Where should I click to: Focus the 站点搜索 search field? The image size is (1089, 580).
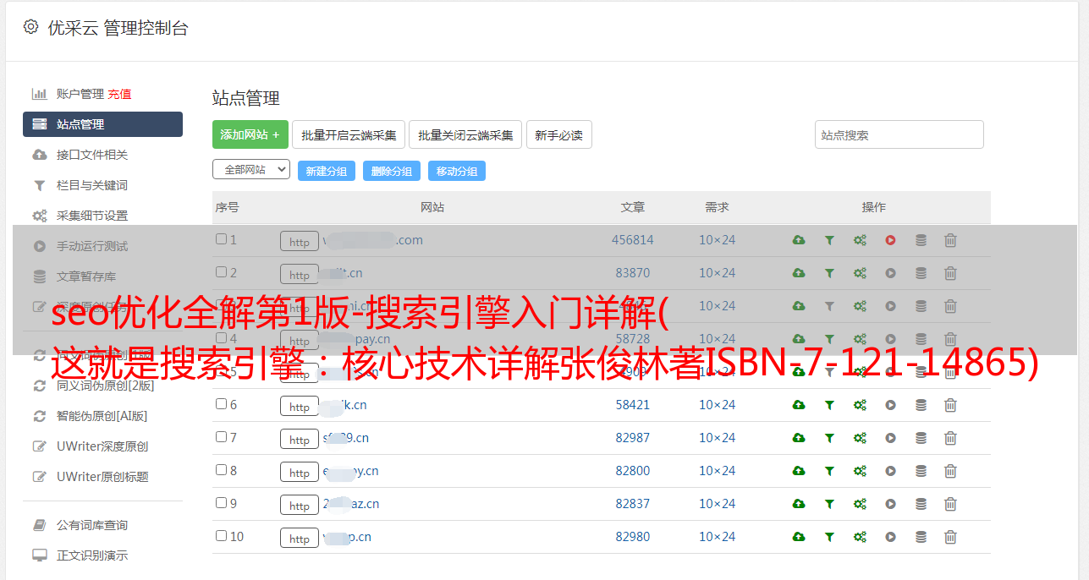899,134
